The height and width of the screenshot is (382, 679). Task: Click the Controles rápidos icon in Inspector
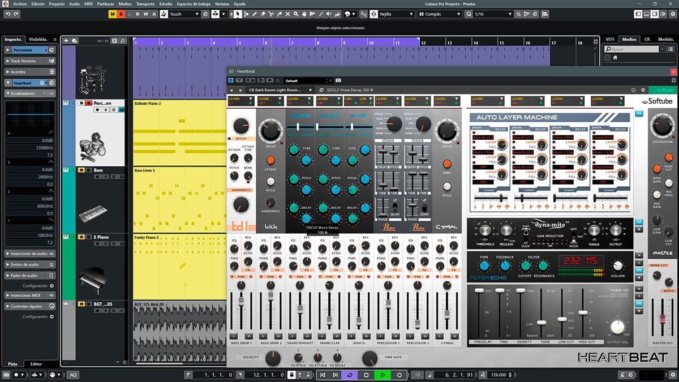(51, 306)
